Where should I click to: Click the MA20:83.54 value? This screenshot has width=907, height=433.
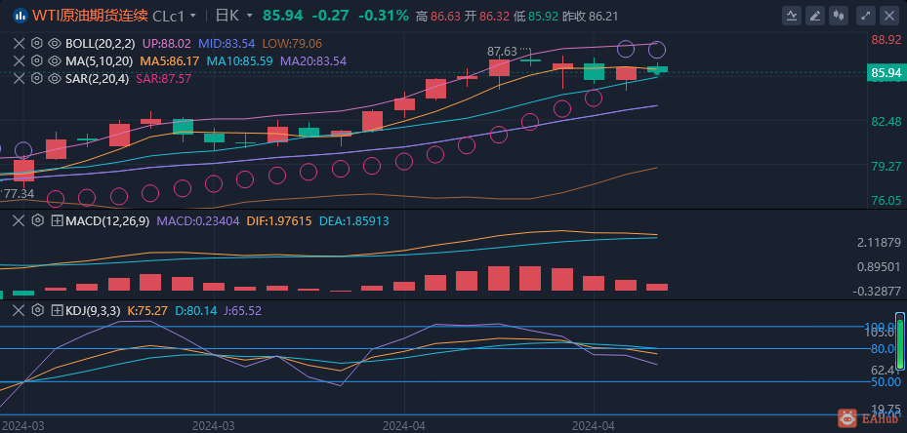[313, 60]
